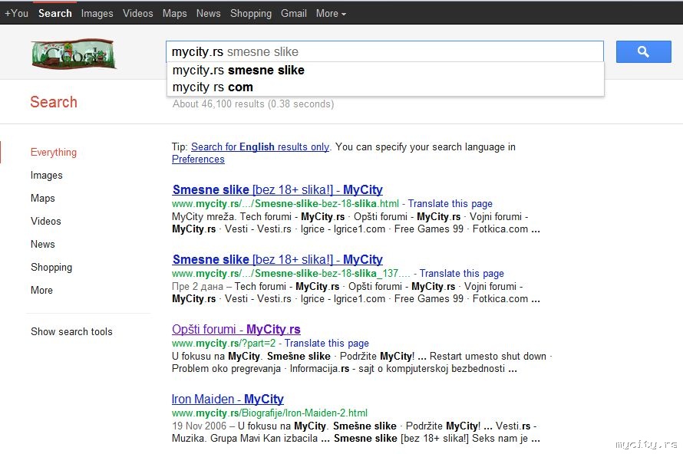
Task: Open Gmail in the top bar
Action: coord(294,14)
